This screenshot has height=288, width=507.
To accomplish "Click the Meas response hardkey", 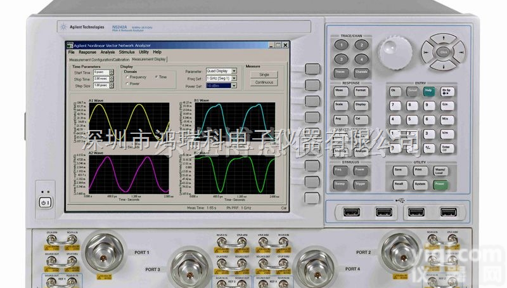I will [341, 91].
